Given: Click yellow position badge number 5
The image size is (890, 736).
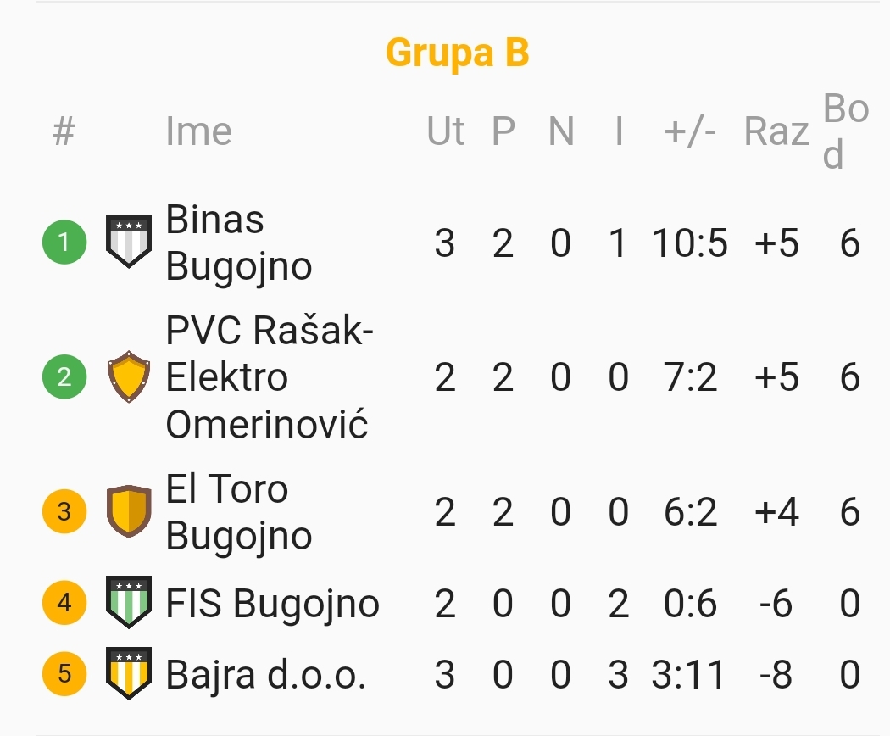Looking at the screenshot, I should (64, 674).
